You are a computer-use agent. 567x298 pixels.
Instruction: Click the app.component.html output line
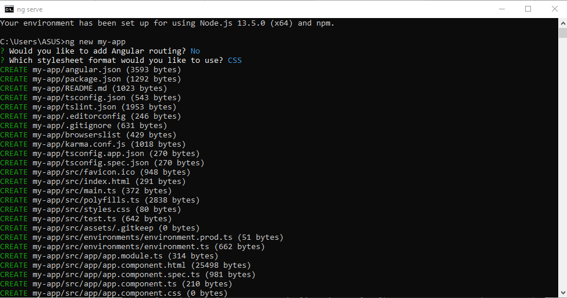pyautogui.click(x=126, y=265)
